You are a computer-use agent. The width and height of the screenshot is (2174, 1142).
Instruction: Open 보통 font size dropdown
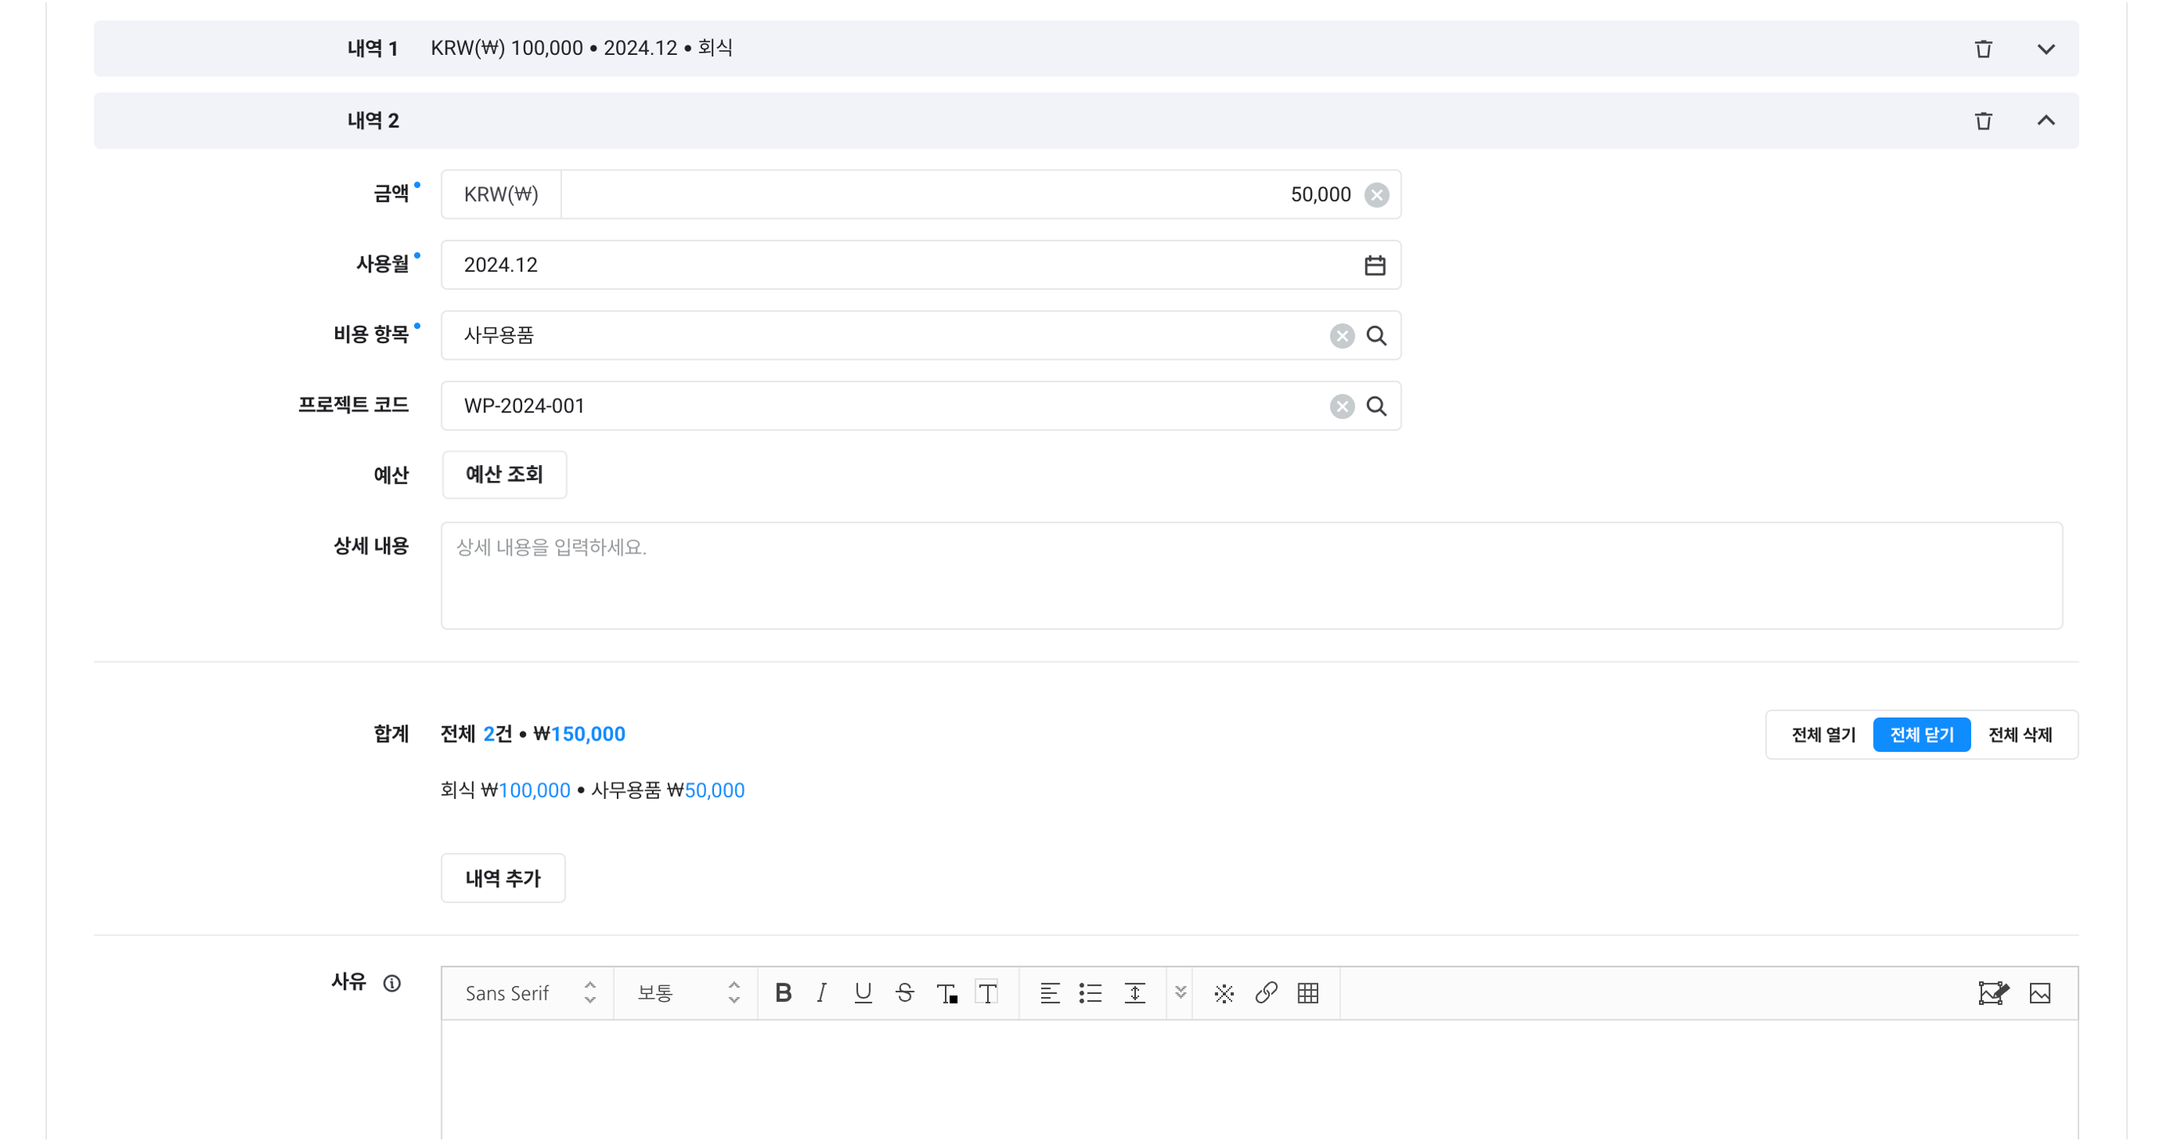point(687,993)
